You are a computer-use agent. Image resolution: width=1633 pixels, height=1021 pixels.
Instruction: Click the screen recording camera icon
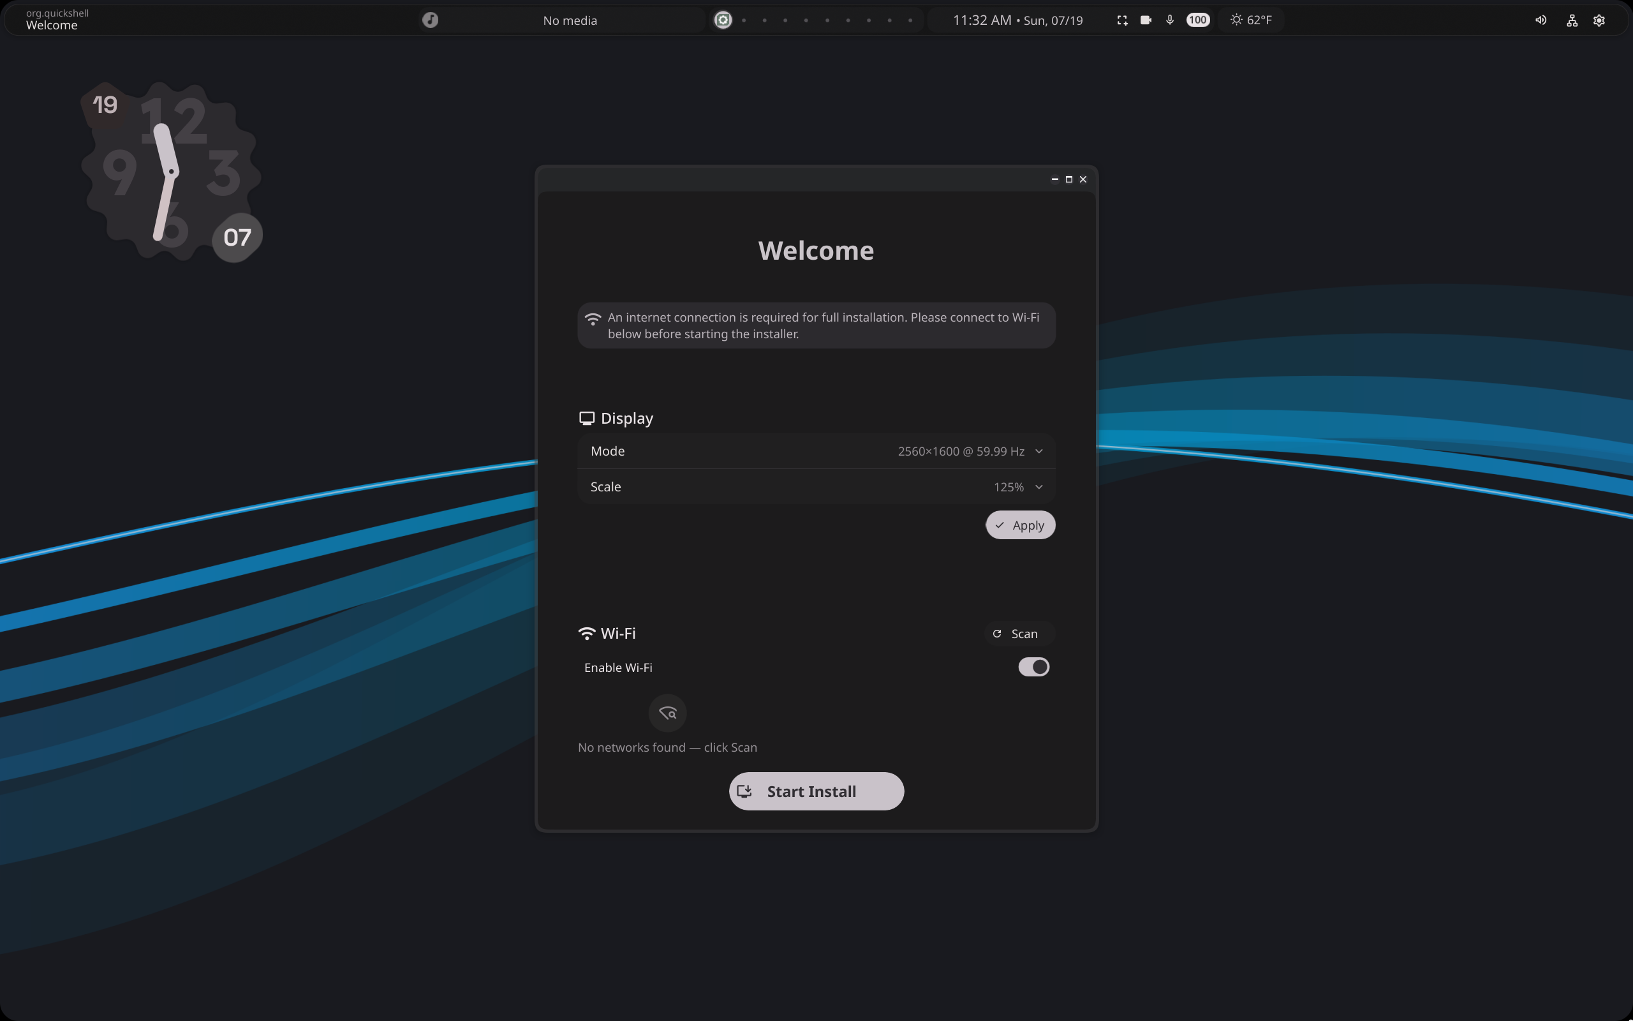click(1146, 20)
